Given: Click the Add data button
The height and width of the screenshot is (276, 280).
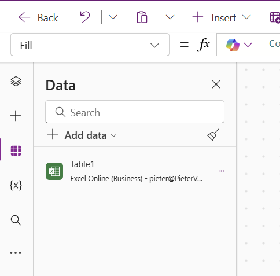Looking at the screenshot, I should click(82, 135).
